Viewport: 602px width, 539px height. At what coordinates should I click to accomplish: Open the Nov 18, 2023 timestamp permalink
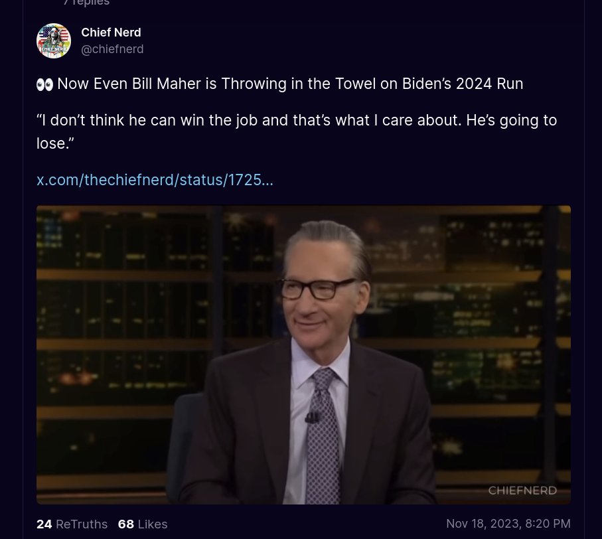tap(508, 524)
